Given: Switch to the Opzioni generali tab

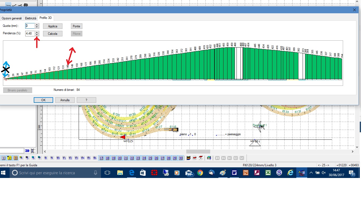Looking at the screenshot, I should [x=12, y=18].
